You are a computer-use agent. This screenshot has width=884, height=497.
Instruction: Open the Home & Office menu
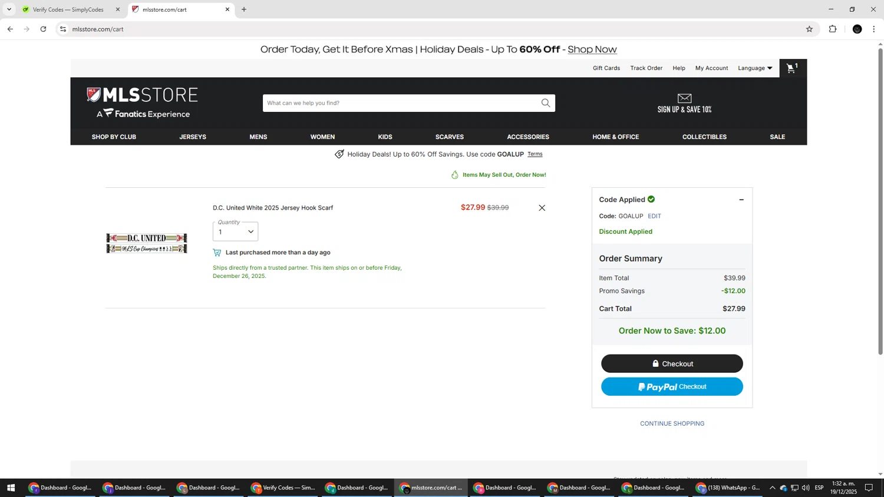click(x=615, y=137)
